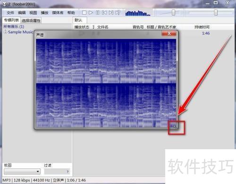Open the 媒体库 menu
Viewport: 236px width, 184px height.
click(x=58, y=13)
